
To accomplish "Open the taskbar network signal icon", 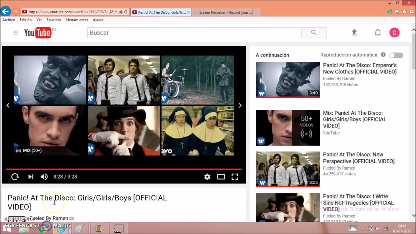I will (x=385, y=228).
